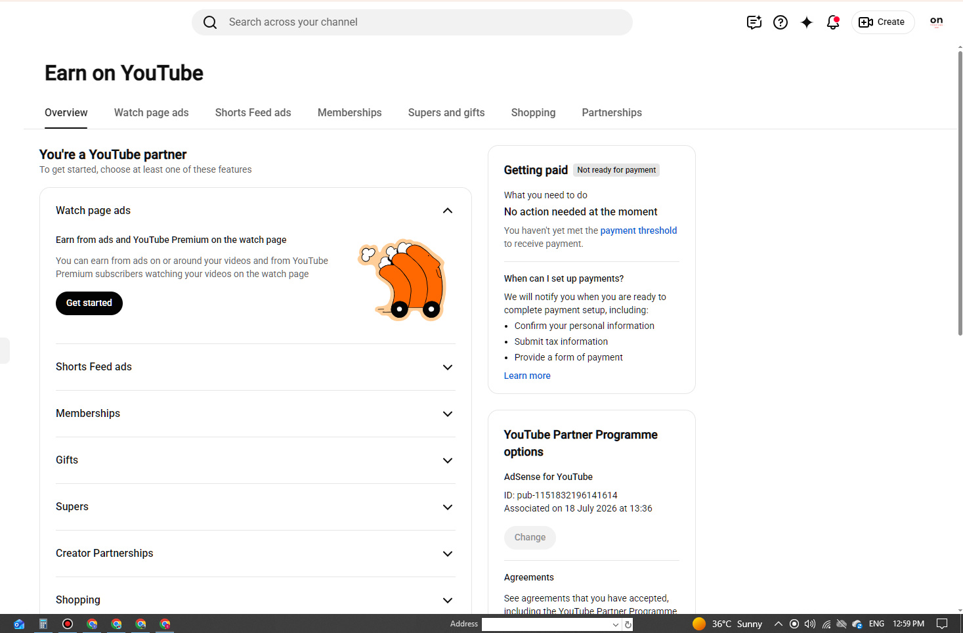
Task: Click the recording indicator tray icon
Action: pos(794,624)
